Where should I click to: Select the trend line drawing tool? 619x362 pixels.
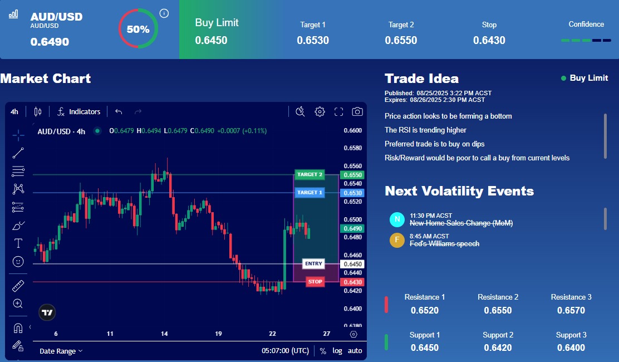point(18,153)
